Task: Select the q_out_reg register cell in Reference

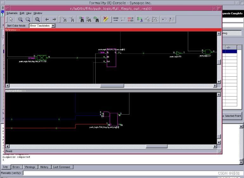Action: click(112, 58)
